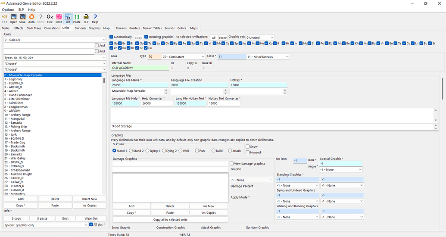Uncheck the Automatically checkbox
446x237 pixels.
point(112,37)
